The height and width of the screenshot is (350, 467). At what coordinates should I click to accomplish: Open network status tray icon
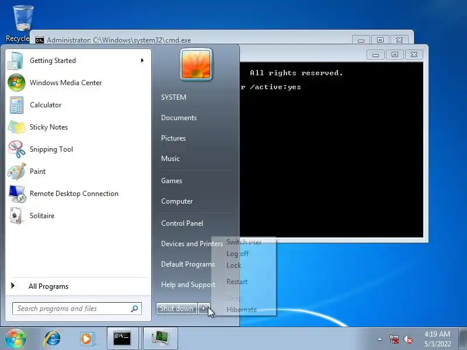[x=394, y=339]
